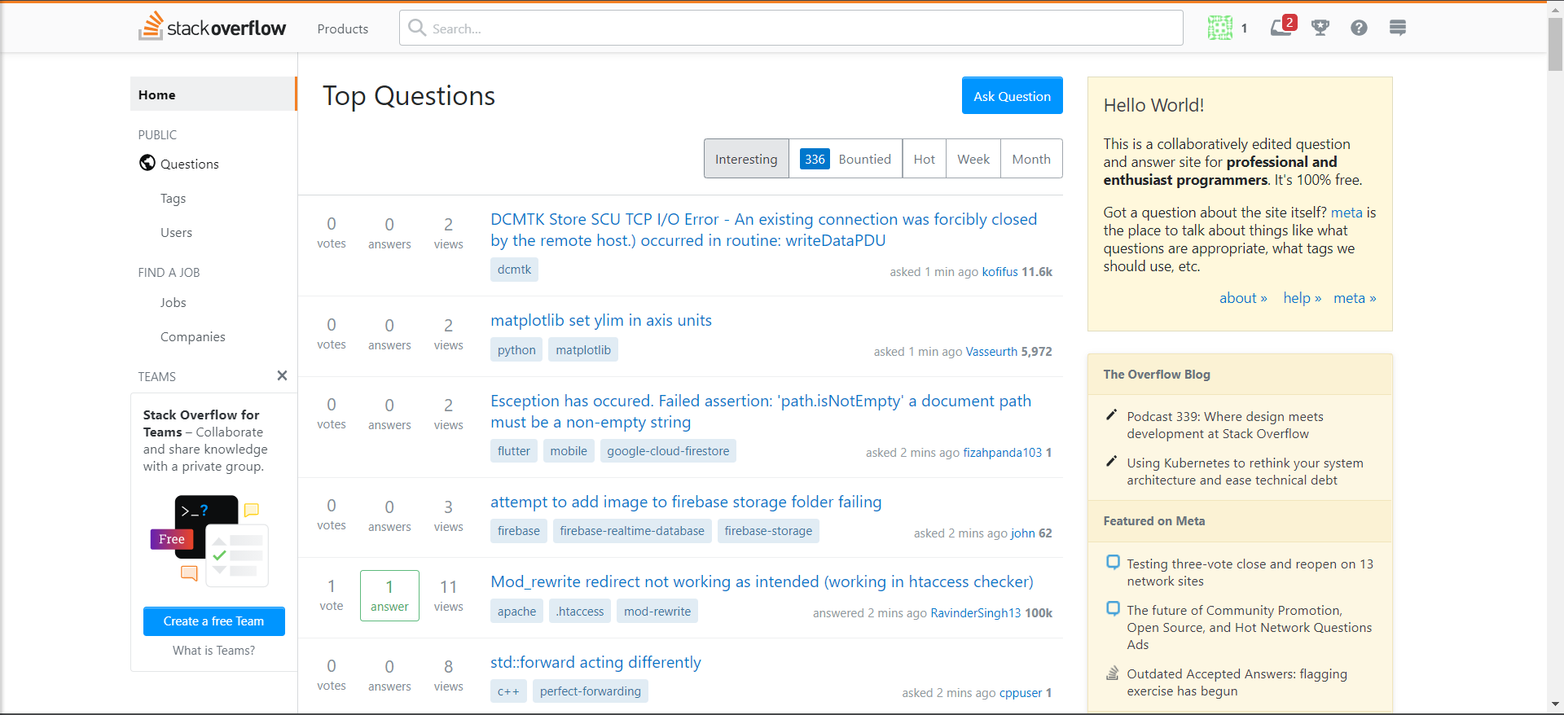Click the page vertical scrollbar thumb
The width and height of the screenshot is (1564, 715).
click(x=1555, y=45)
